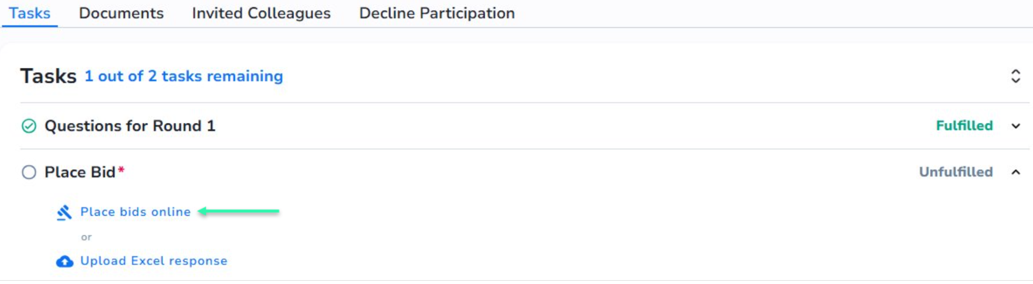Click the empty circle next to Place Bid
The image size is (1033, 284).
pos(29,172)
